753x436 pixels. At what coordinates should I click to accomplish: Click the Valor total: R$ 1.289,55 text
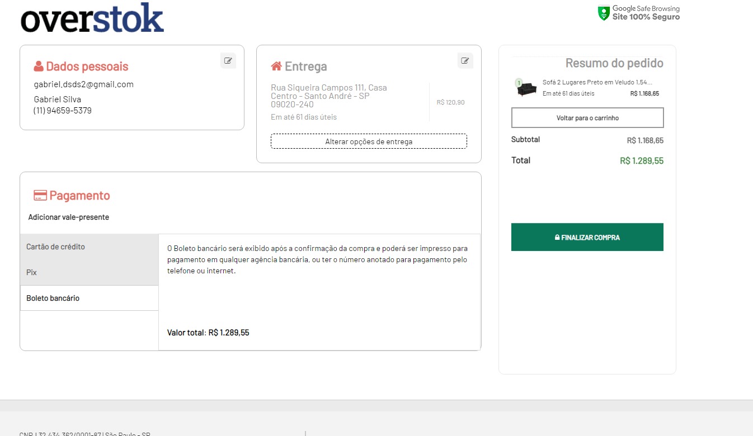coord(208,333)
